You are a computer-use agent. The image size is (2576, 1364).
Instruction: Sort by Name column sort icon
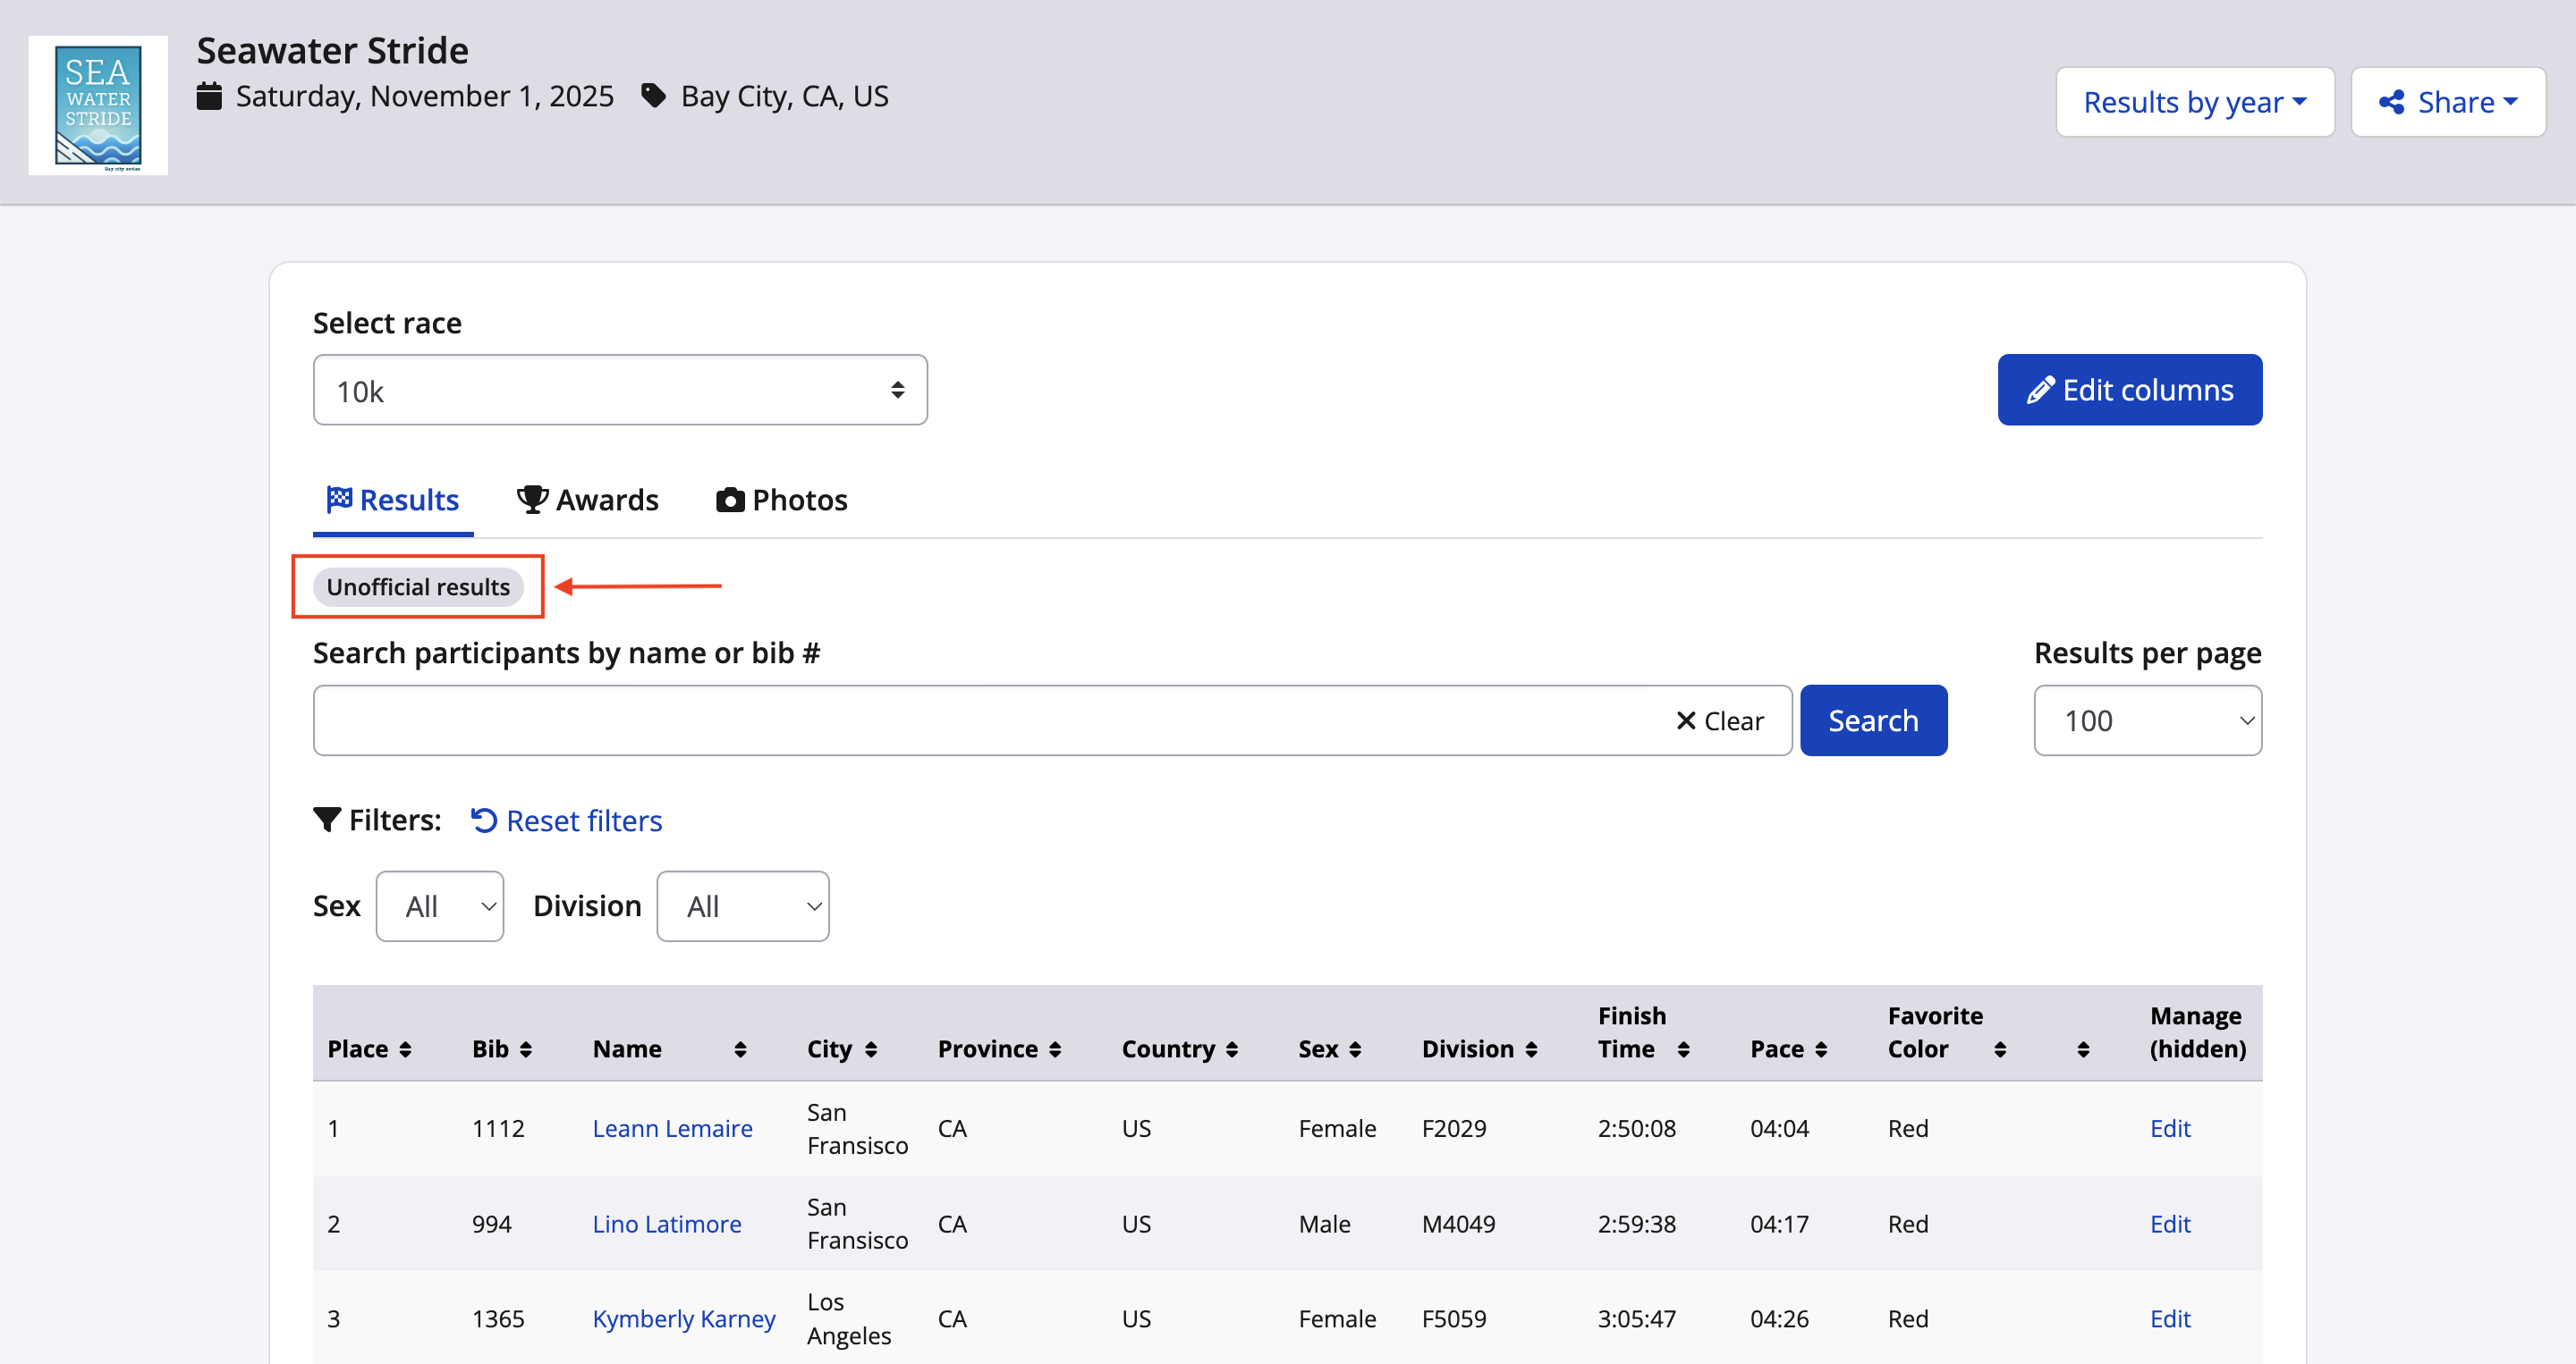(x=740, y=1049)
